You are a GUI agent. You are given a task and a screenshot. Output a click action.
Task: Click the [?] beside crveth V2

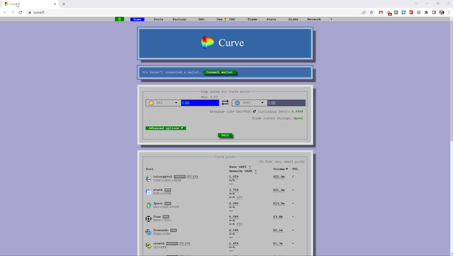(188, 244)
